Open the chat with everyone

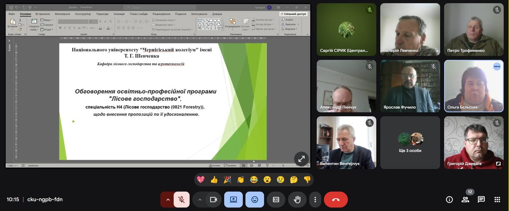point(481,199)
